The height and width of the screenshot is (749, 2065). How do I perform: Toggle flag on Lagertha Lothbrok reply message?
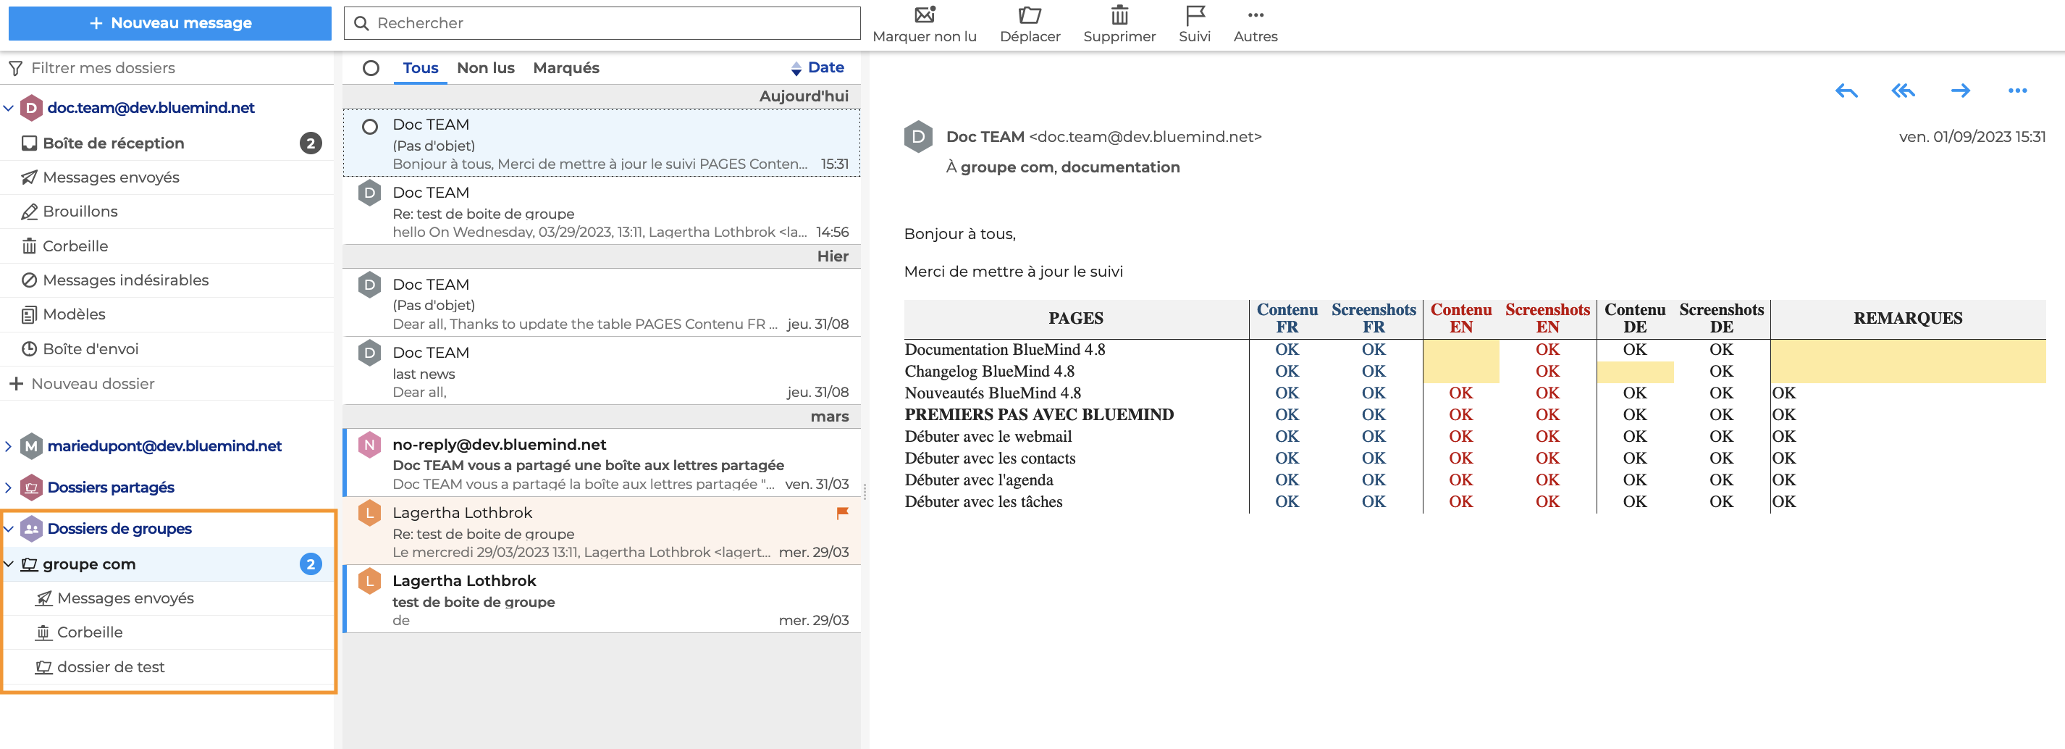point(841,512)
